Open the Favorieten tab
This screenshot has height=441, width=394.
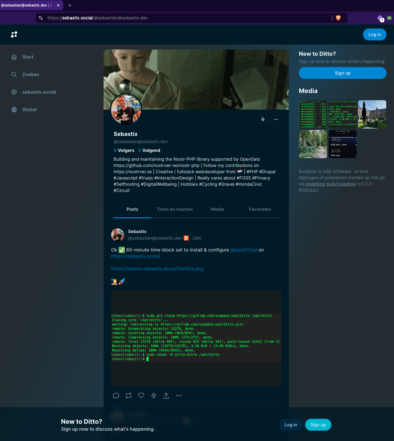tap(260, 209)
